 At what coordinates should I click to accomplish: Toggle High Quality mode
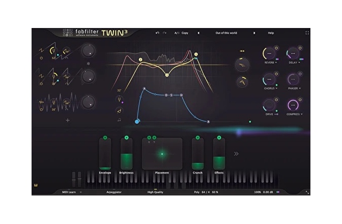155,192
